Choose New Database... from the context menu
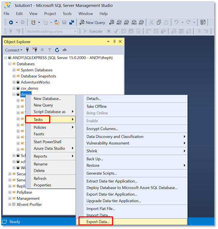The width and height of the screenshot is (218, 229). click(x=51, y=99)
